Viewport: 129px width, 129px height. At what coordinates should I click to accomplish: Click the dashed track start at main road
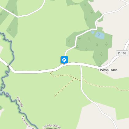click(x=53, y=72)
